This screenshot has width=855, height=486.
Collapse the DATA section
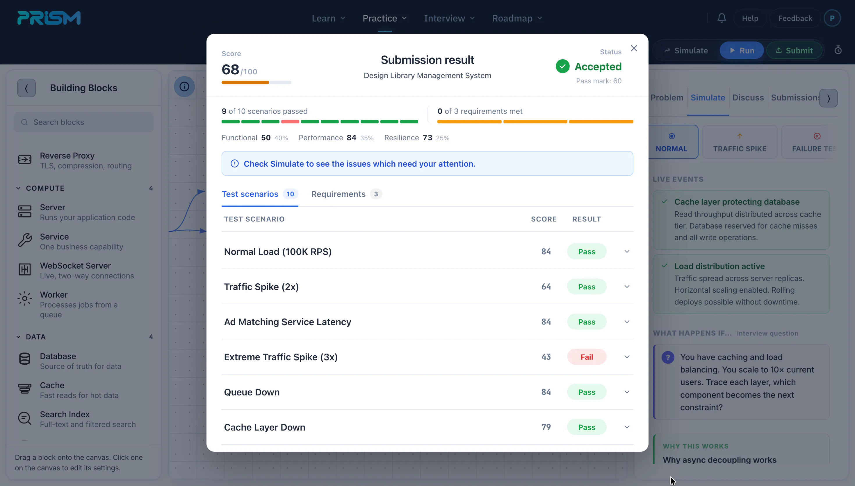pyautogui.click(x=18, y=337)
